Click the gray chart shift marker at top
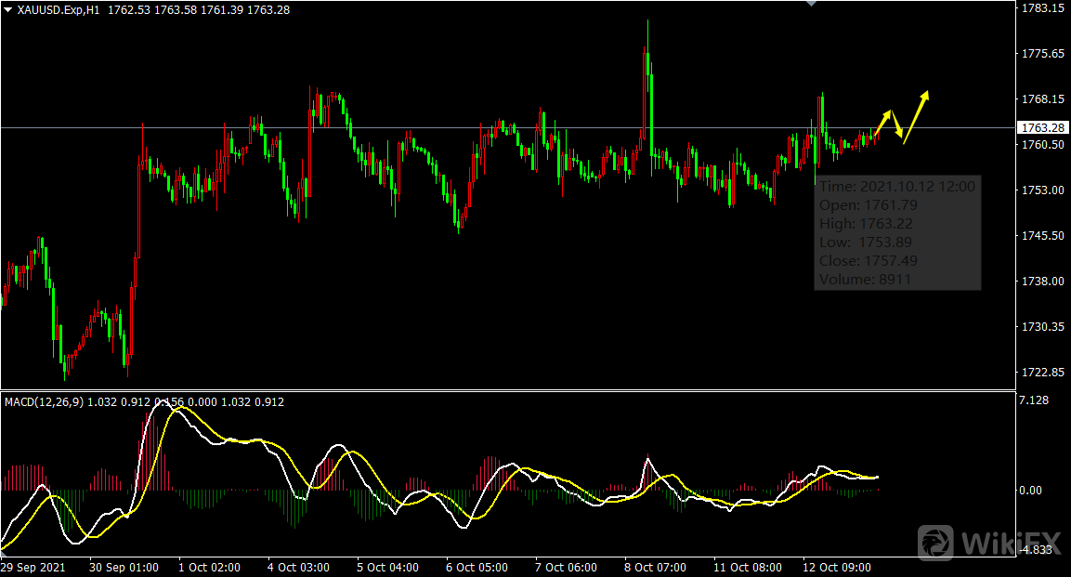Image resolution: width=1071 pixels, height=577 pixels. coord(812,4)
